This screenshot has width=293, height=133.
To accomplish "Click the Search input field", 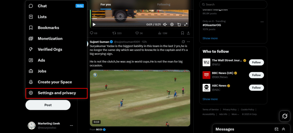I will (233, 5).
